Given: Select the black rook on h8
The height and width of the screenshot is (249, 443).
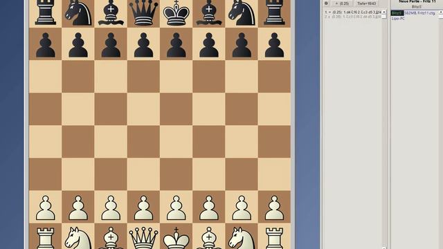Looking at the screenshot, I should [274, 12].
